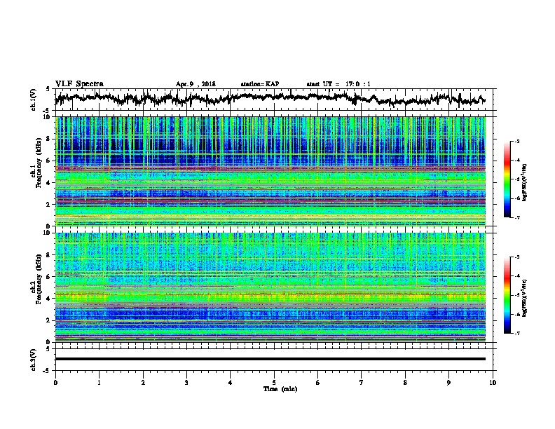
Task: Click the "1" tick on Time axis
Action: [x=99, y=383]
